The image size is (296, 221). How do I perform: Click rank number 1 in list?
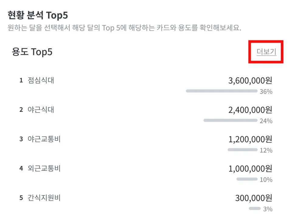21,81
